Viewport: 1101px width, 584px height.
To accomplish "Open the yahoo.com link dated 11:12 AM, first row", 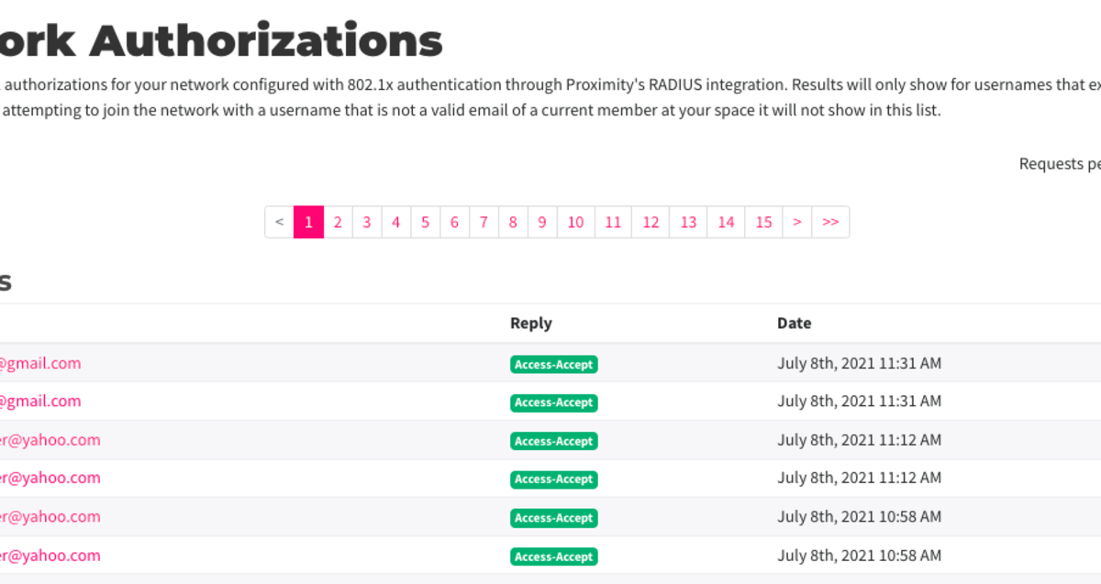I will pyautogui.click(x=50, y=440).
